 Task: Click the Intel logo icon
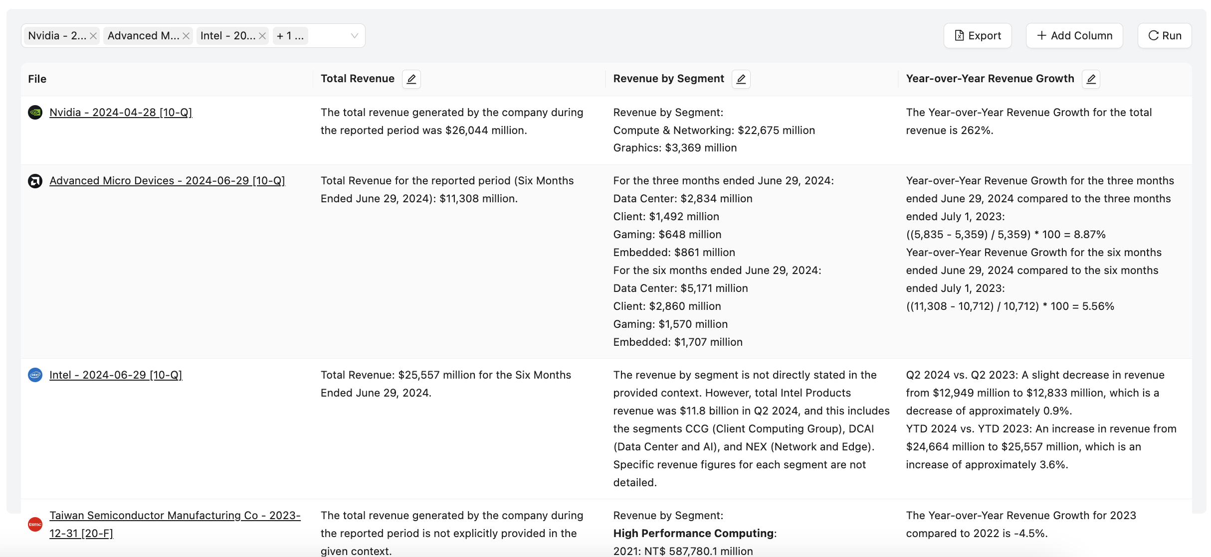[35, 375]
